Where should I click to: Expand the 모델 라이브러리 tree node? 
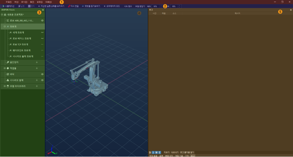click(x=5, y=86)
